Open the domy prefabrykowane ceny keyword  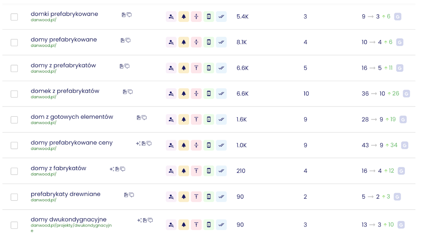tap(72, 143)
